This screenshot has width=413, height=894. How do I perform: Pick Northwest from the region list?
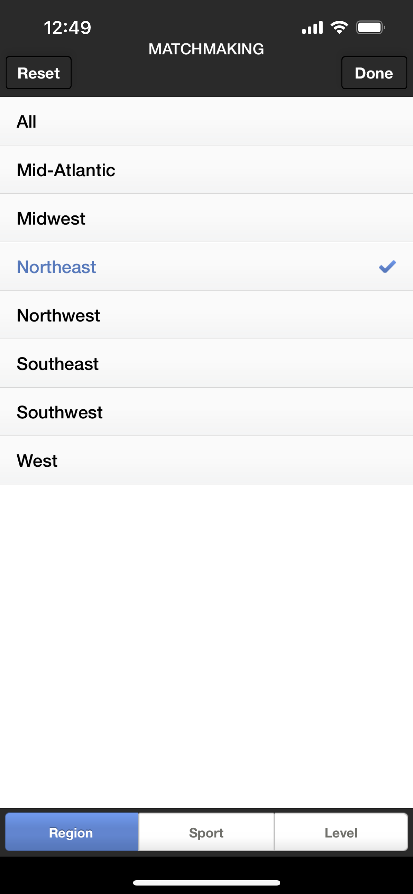[x=206, y=315]
